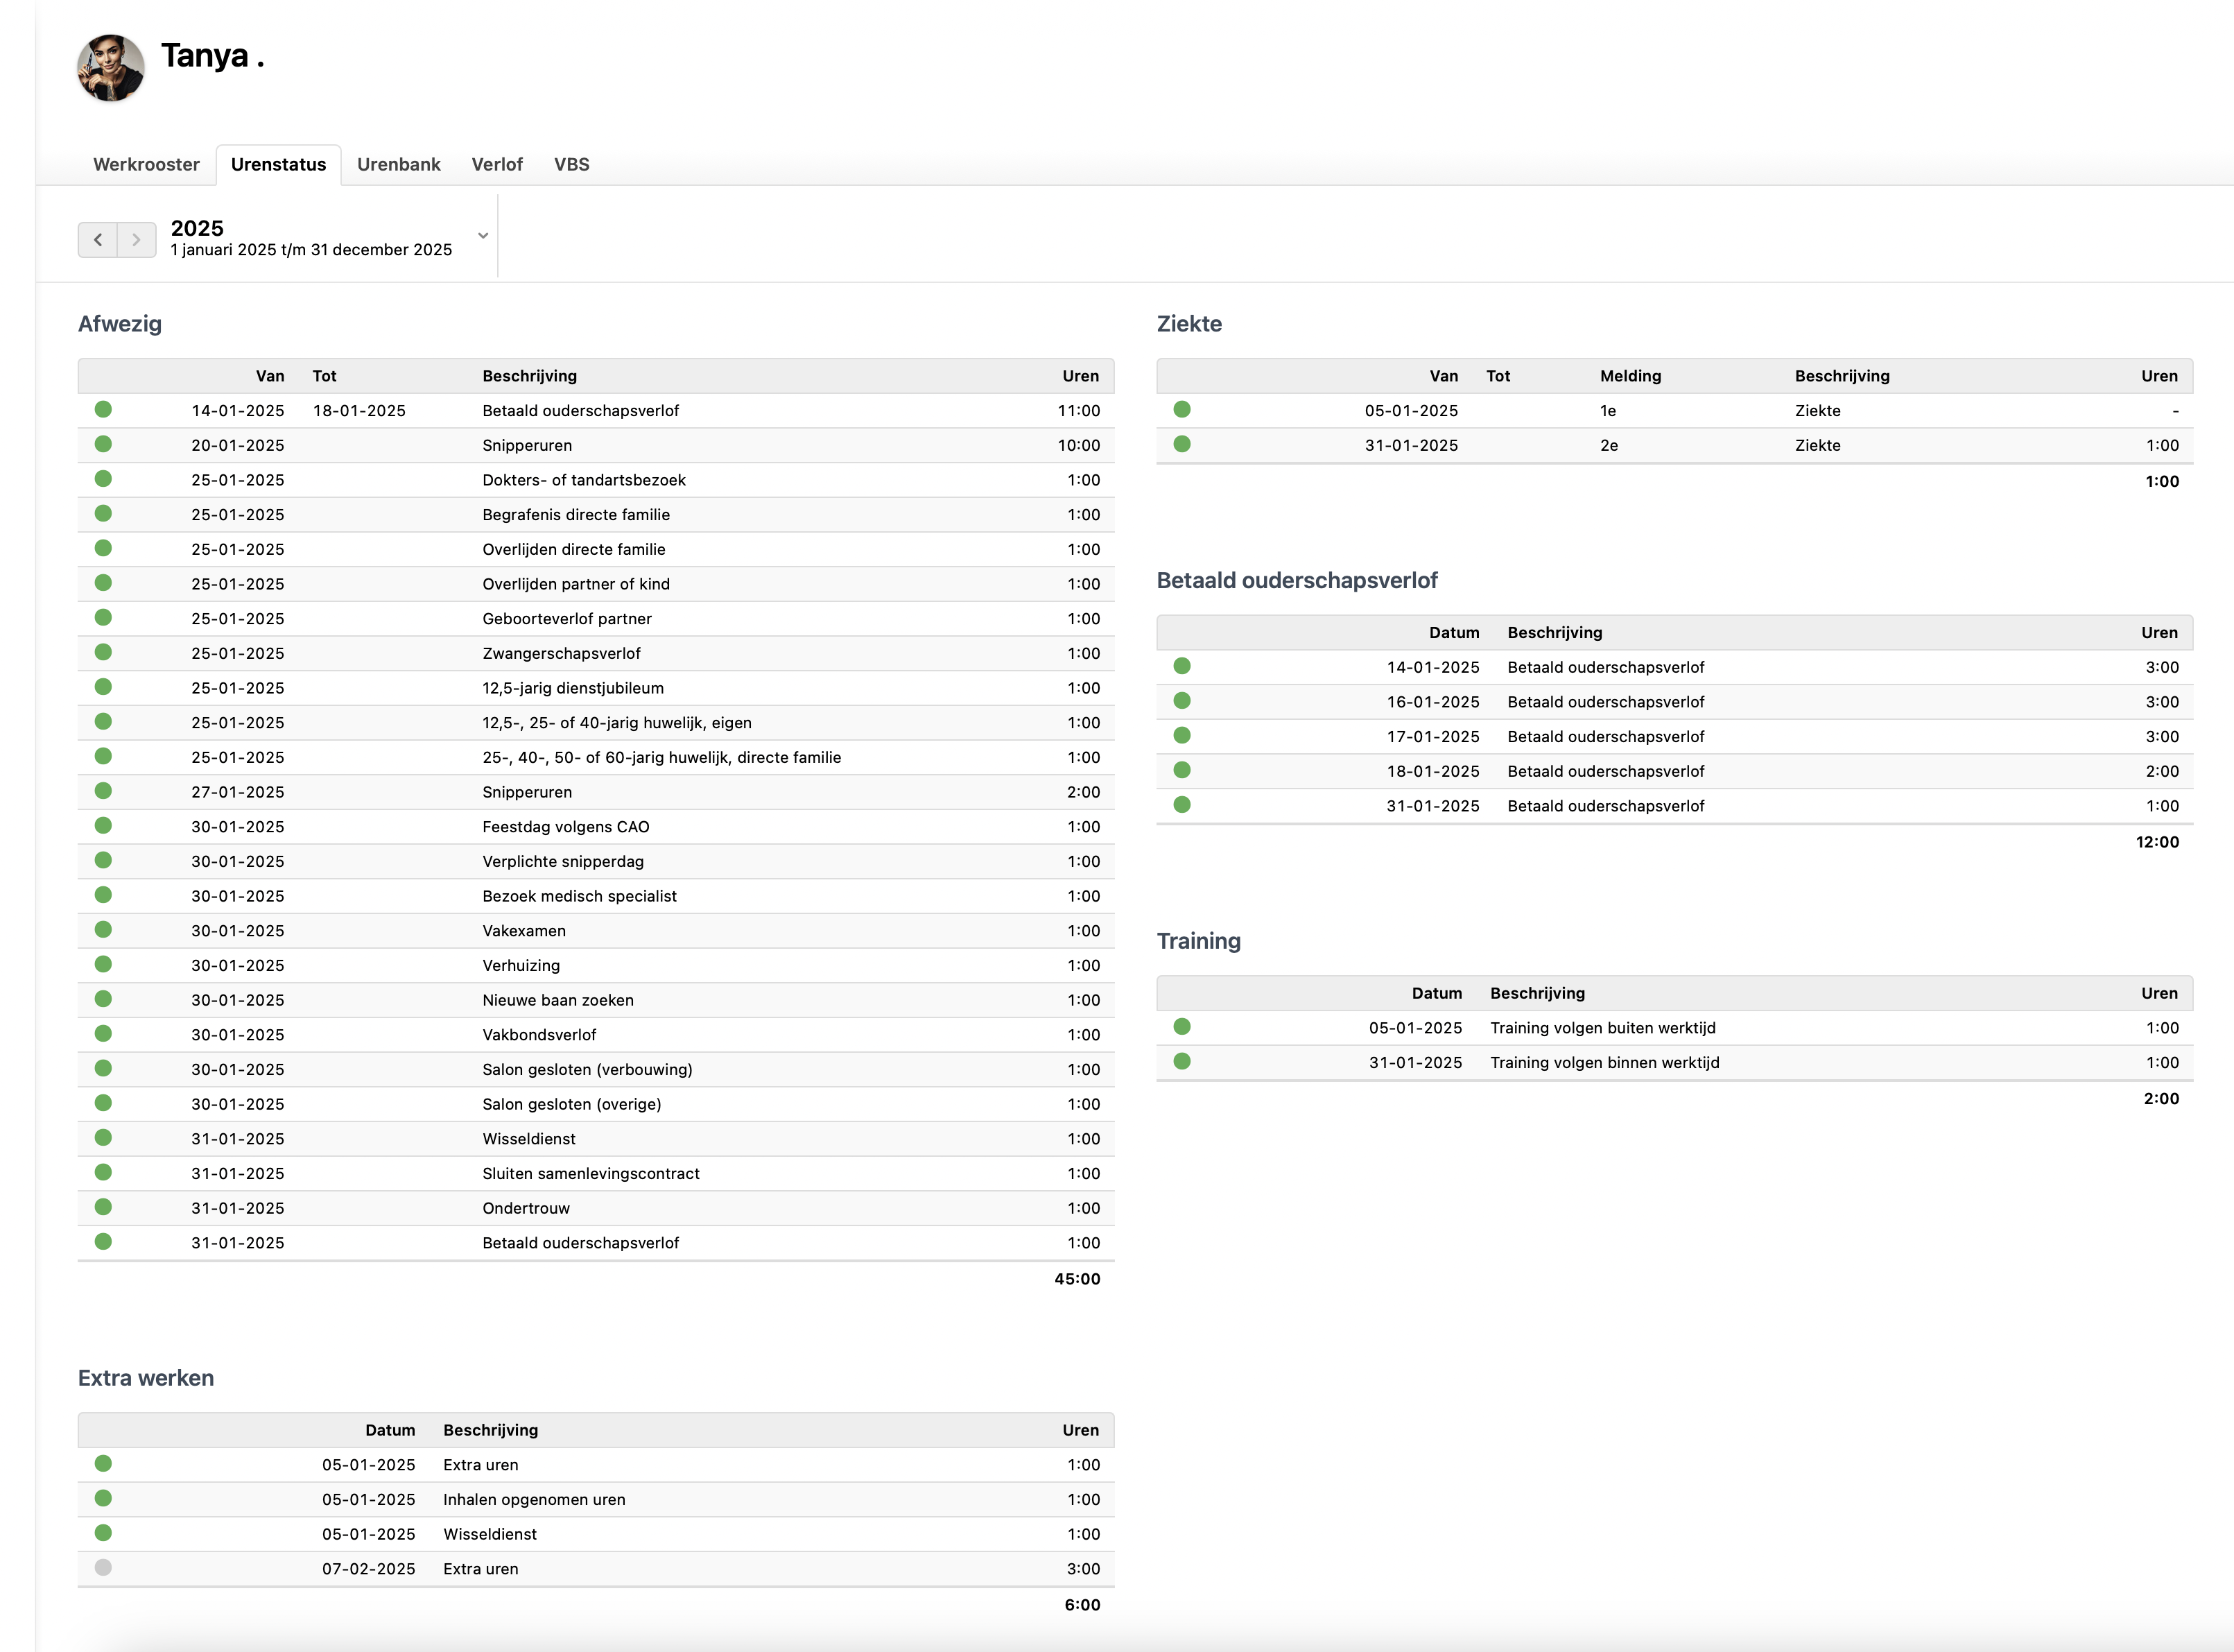Screen dimensions: 2234x1652
Task: Click the Training volgen binnen werktijd row
Action: point(1604,1063)
